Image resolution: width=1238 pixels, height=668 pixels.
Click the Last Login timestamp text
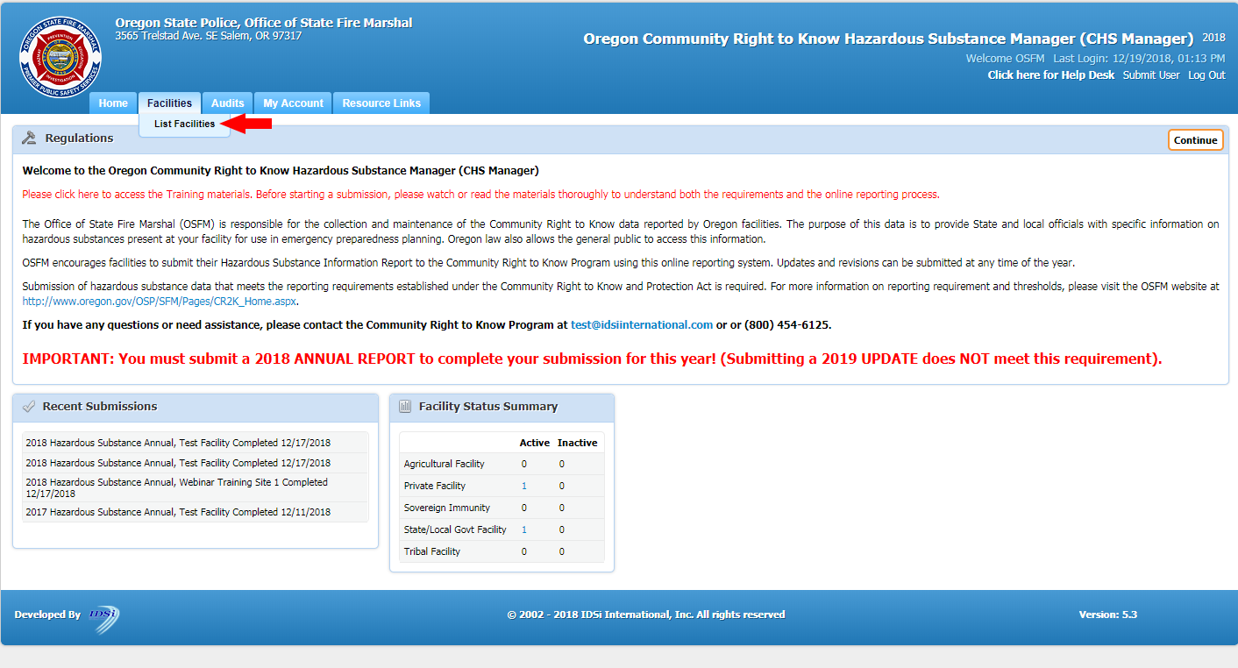(x=1139, y=59)
